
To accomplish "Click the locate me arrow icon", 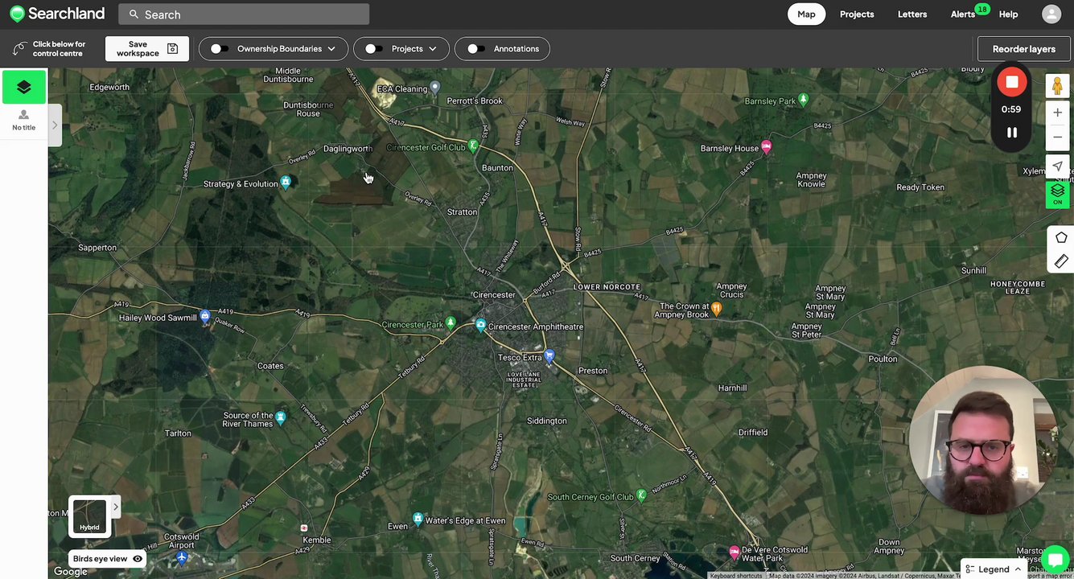I will 1057,166.
